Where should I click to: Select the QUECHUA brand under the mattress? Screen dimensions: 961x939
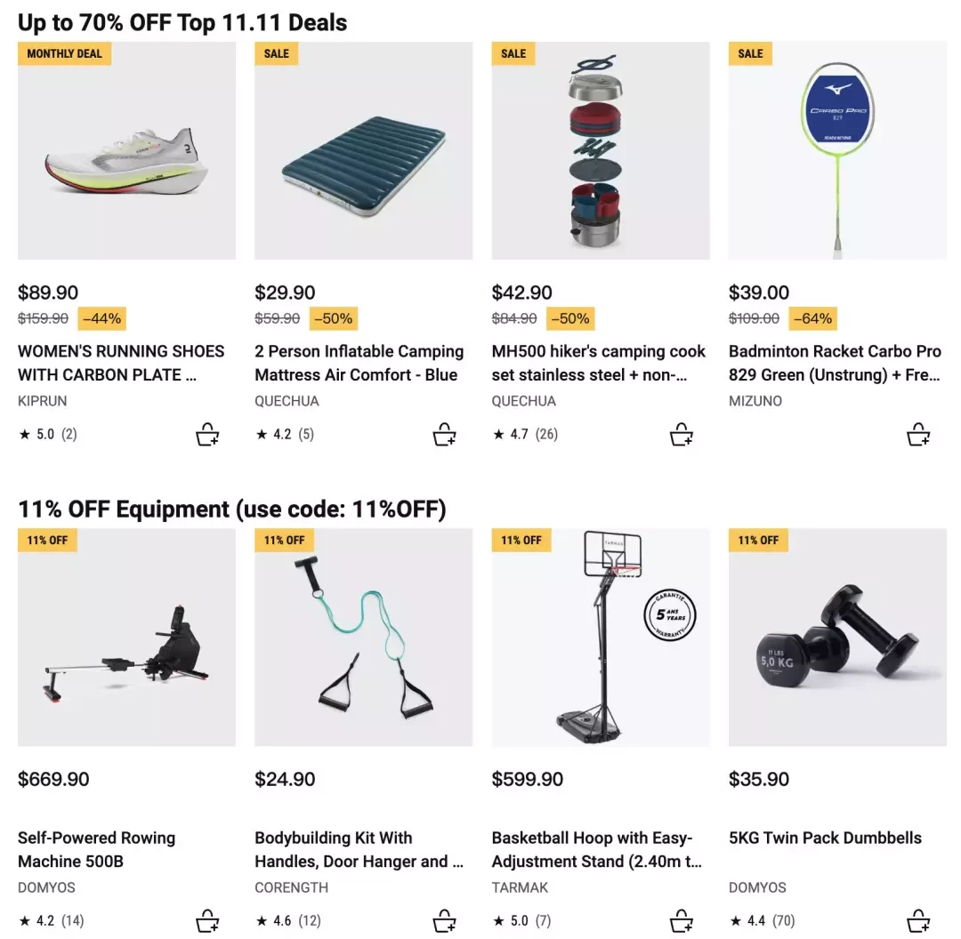(287, 401)
